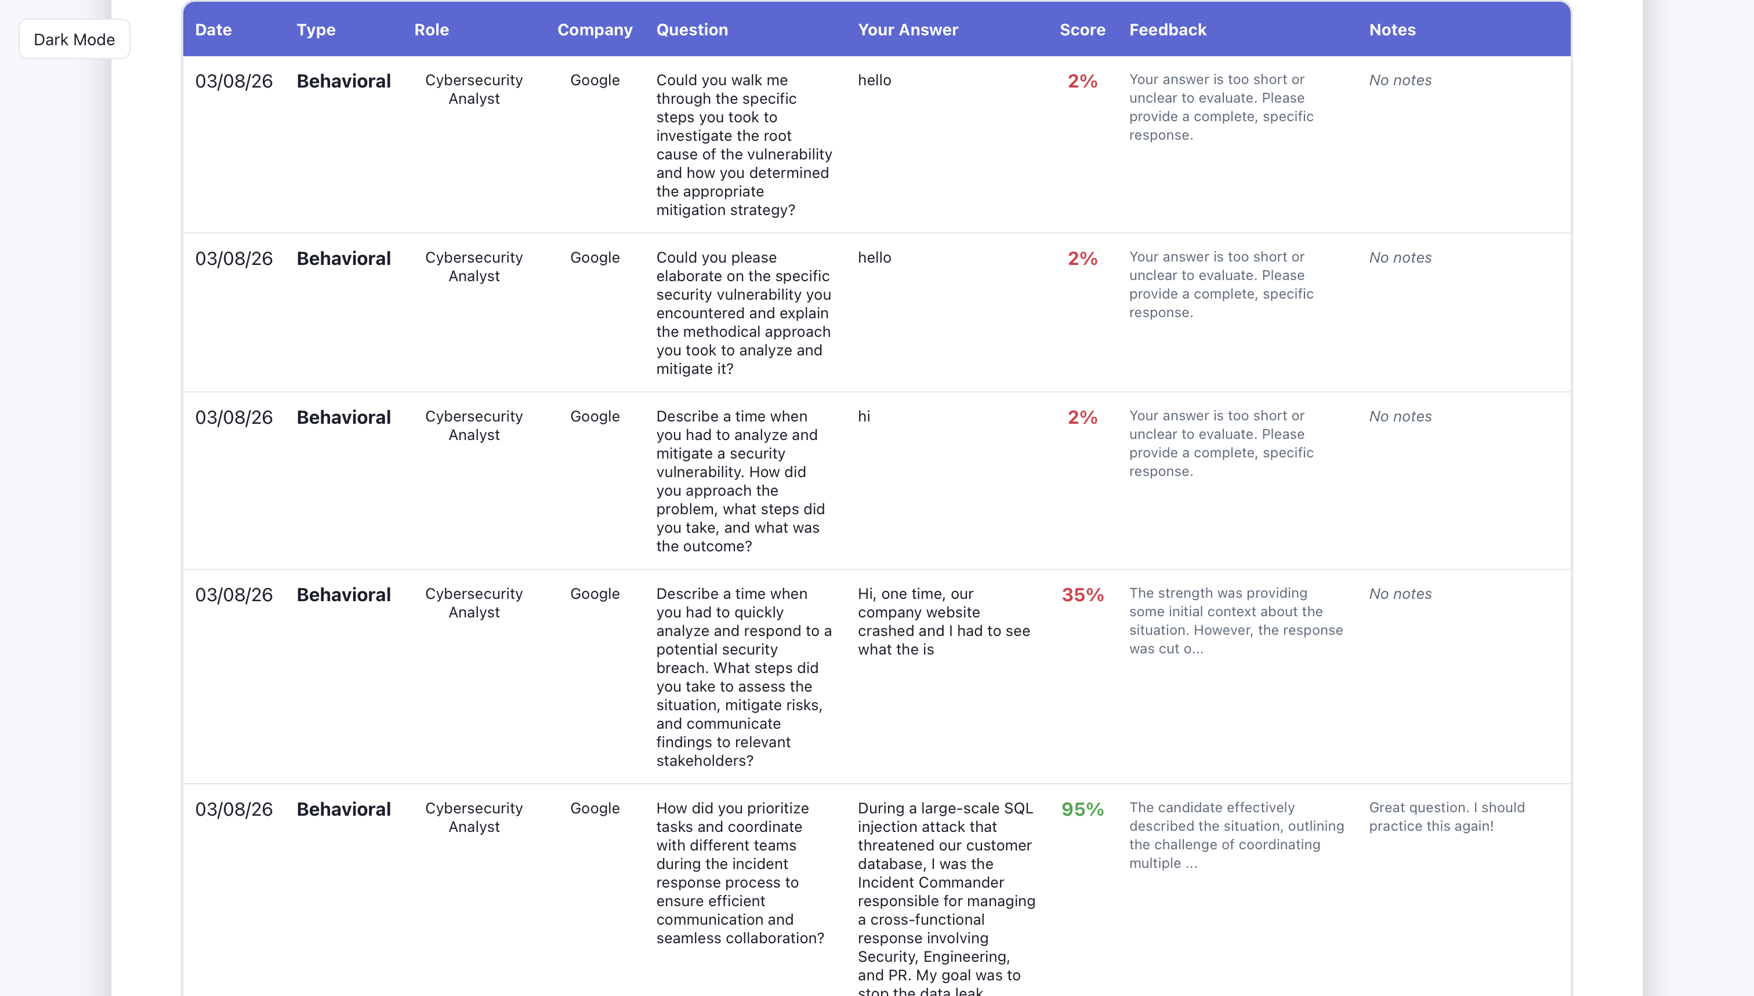
Task: Click the No notes cell in first row
Action: [1400, 80]
